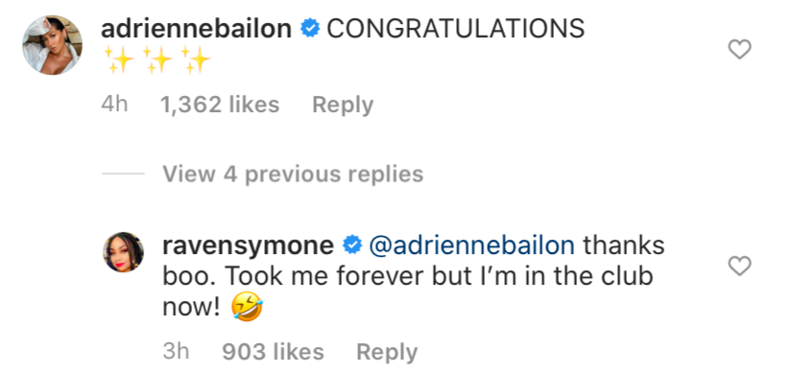This screenshot has height=372, width=792.
Task: Click the adriennebailon username on top comment
Action: click(x=197, y=29)
